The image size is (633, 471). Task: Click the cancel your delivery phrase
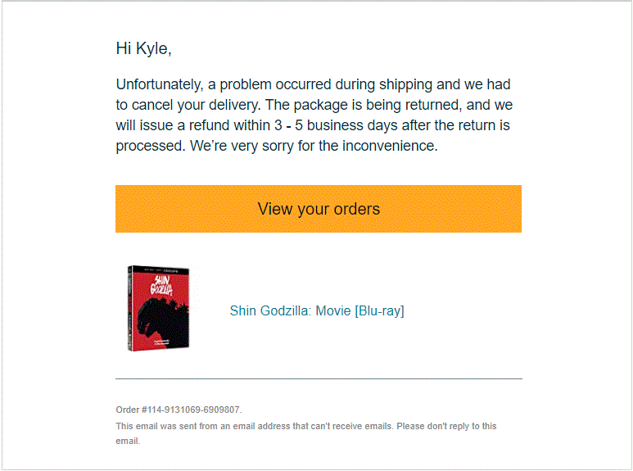[197, 105]
